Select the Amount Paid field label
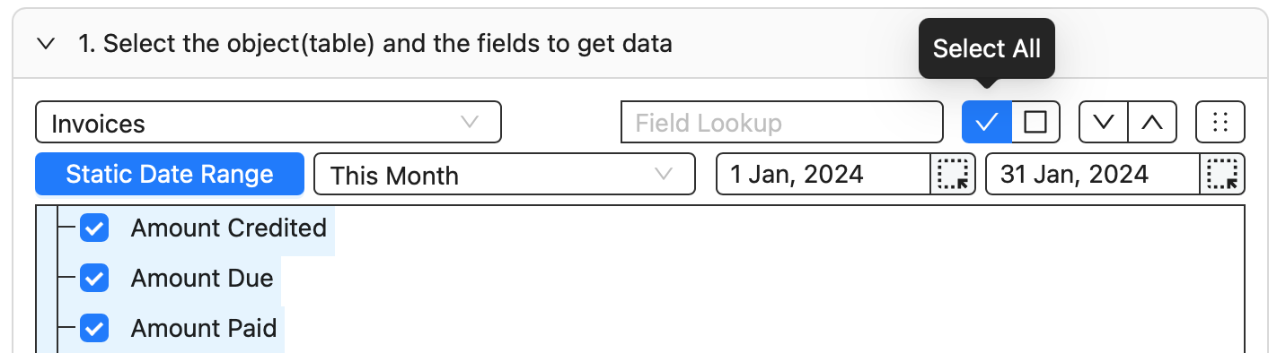 [204, 329]
